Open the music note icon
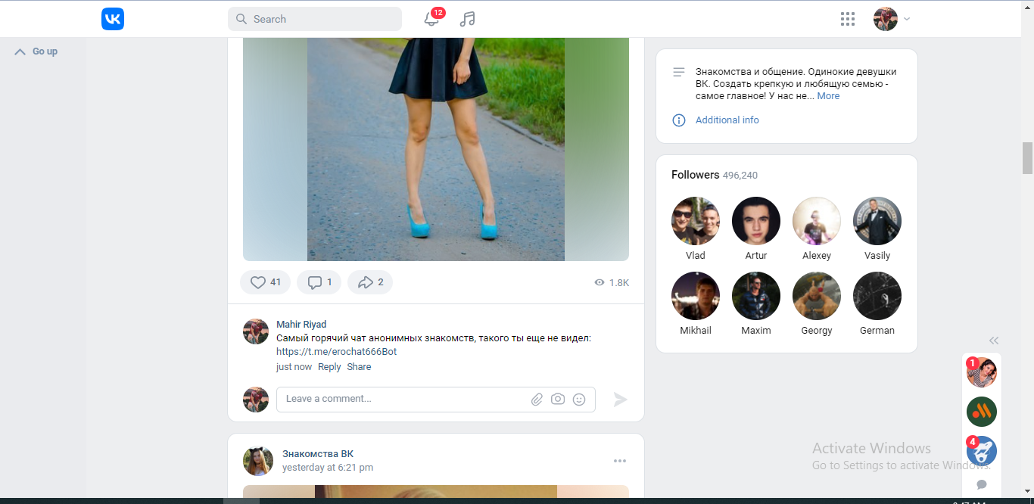 point(468,19)
